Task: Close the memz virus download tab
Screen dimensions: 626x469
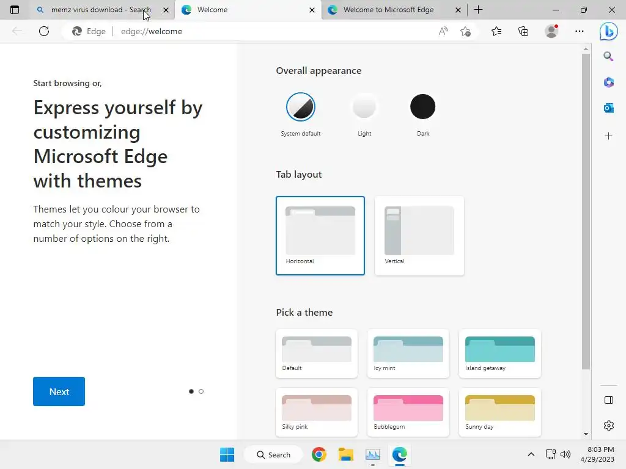Action: click(166, 10)
